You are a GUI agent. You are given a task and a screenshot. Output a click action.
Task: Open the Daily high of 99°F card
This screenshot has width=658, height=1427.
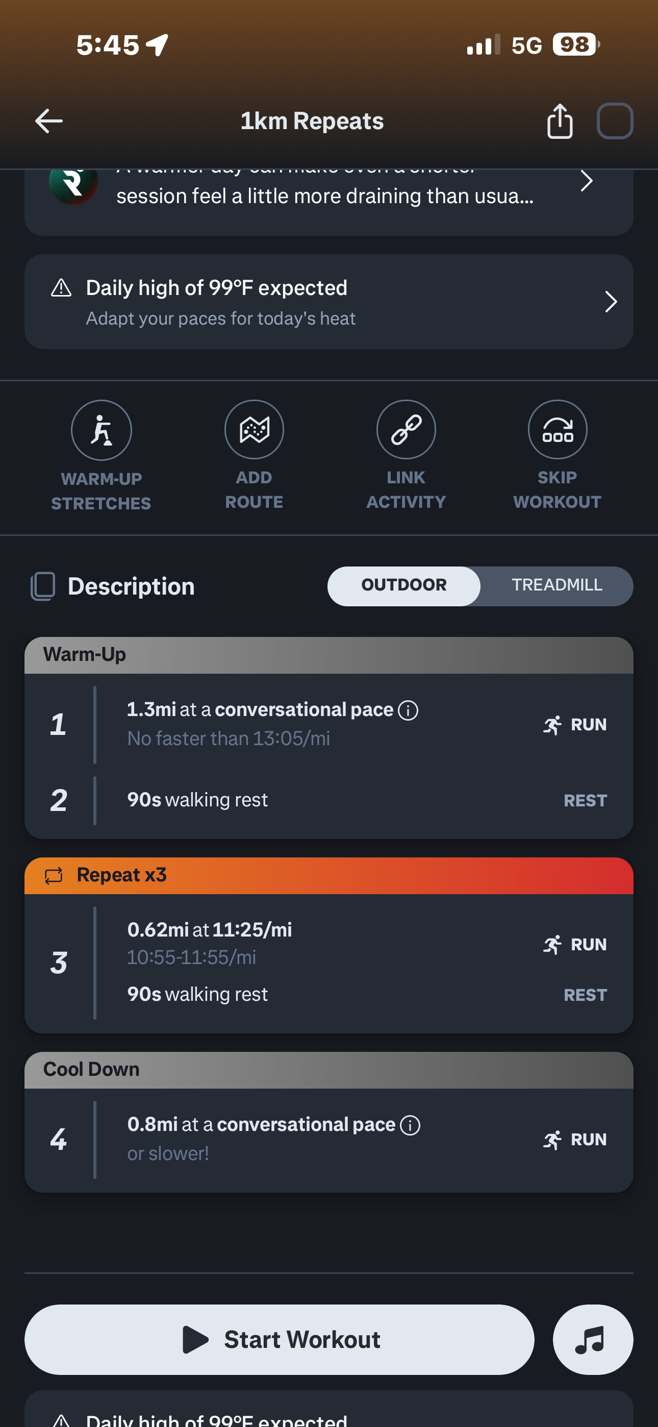coord(329,302)
